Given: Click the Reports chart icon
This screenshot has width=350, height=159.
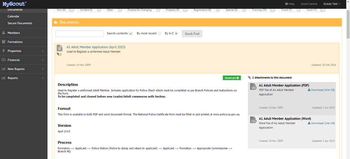Looking at the screenshot, I should click(4, 78).
